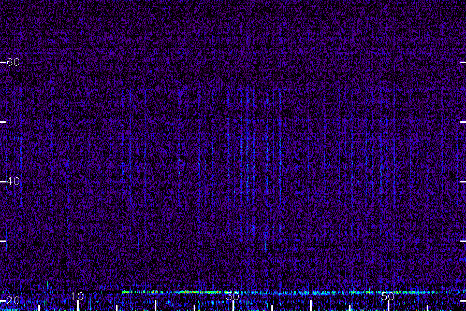Click the 10 label on the time axis
Screen dimensions: 466x311
tap(78, 296)
